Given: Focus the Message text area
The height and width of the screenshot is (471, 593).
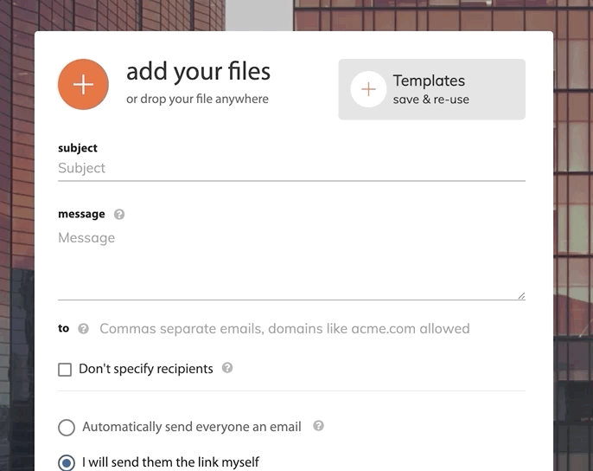Looking at the screenshot, I should point(291,263).
